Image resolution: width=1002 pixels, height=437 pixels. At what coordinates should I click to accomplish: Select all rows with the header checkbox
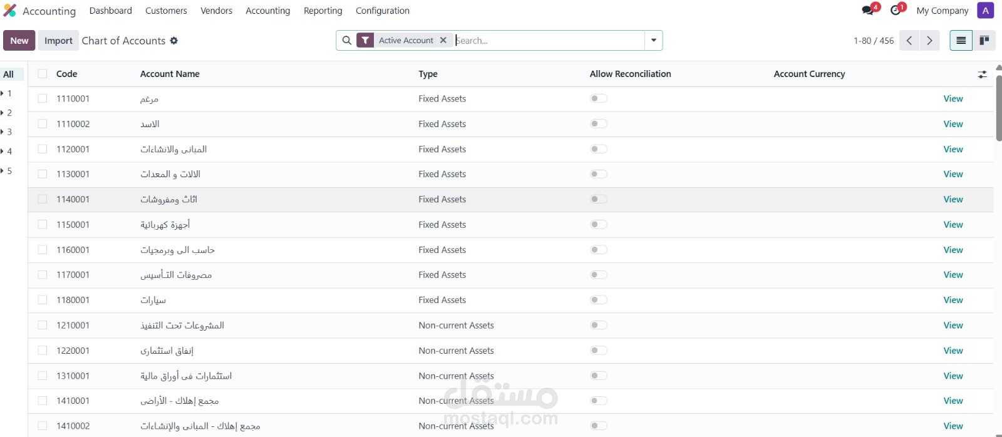click(43, 74)
